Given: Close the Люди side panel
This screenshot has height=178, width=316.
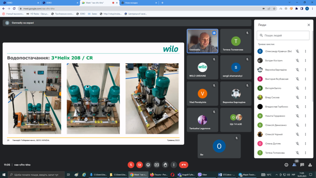Looking at the screenshot, I should 309,25.
